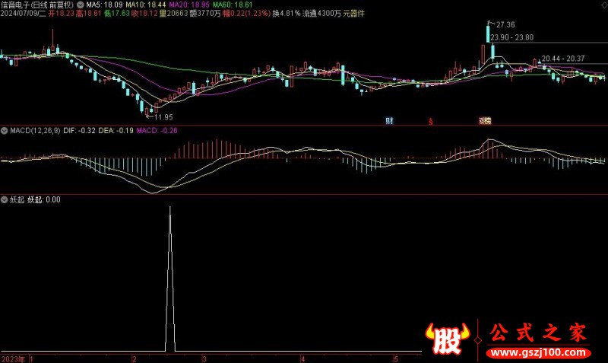Click the 23.90 - 23.80 gap marker
The height and width of the screenshot is (363, 608).
[511, 37]
